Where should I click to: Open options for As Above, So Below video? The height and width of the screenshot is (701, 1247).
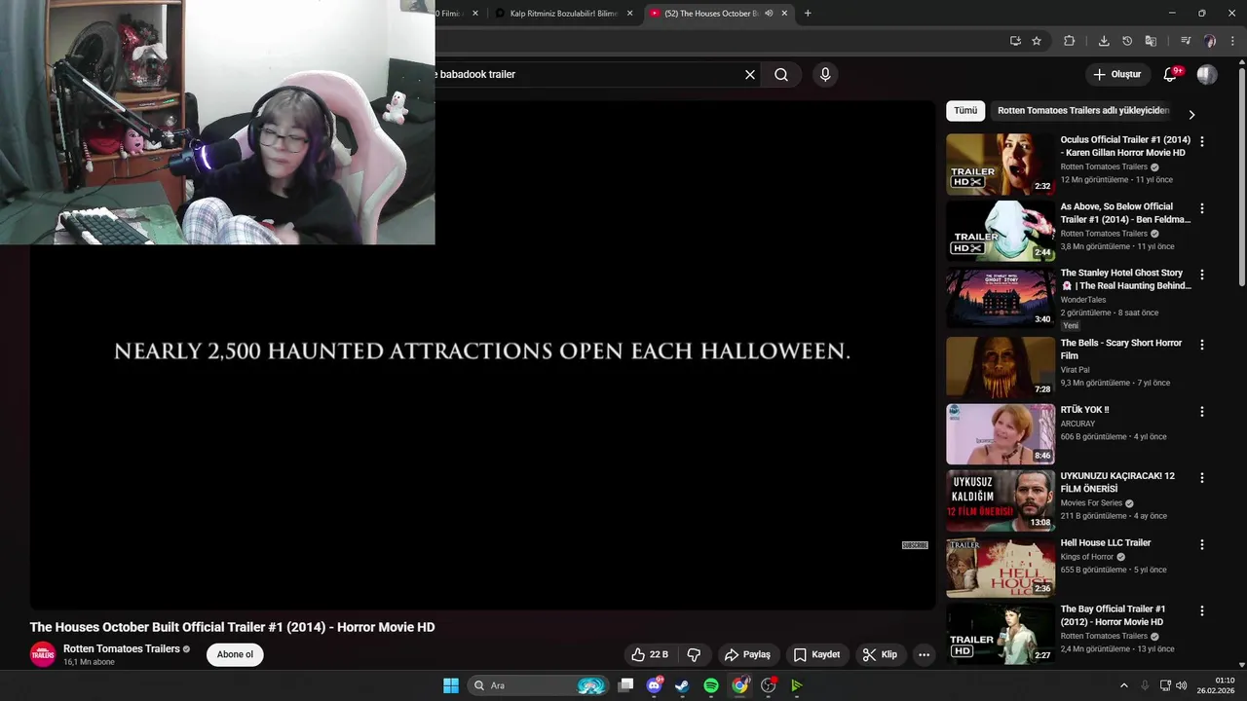1202,208
